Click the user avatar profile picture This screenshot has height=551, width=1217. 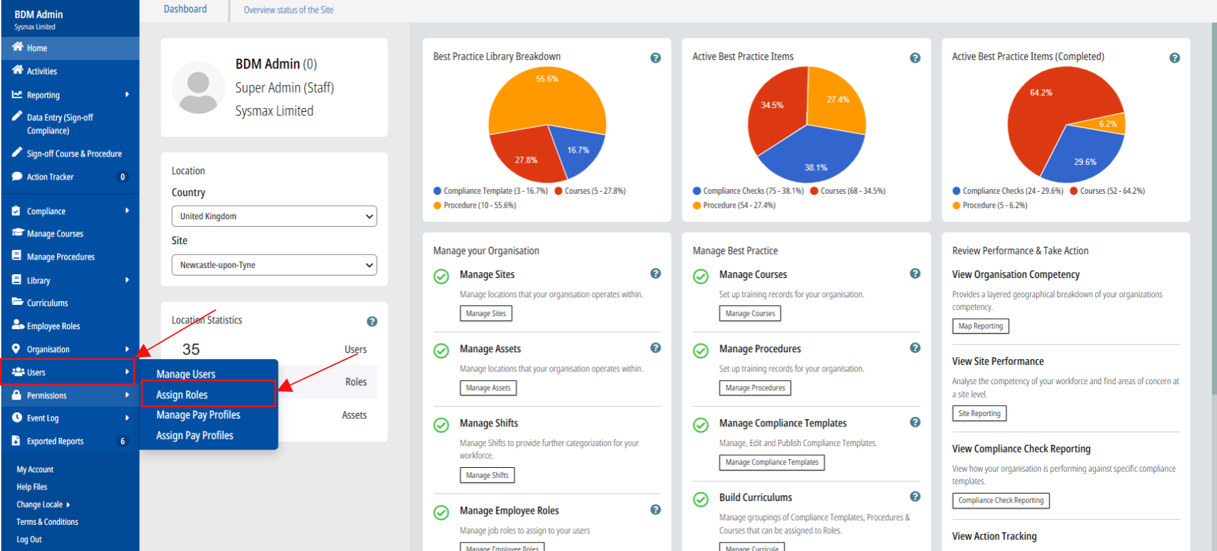pos(198,88)
